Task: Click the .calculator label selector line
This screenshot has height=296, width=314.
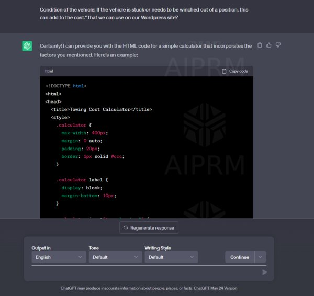Action: click(x=82, y=180)
